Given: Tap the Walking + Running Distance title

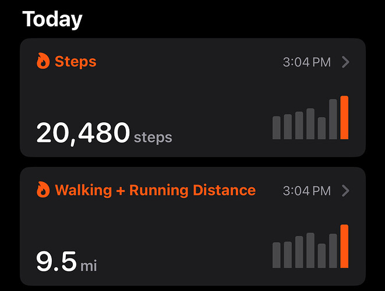Looking at the screenshot, I should (x=155, y=190).
